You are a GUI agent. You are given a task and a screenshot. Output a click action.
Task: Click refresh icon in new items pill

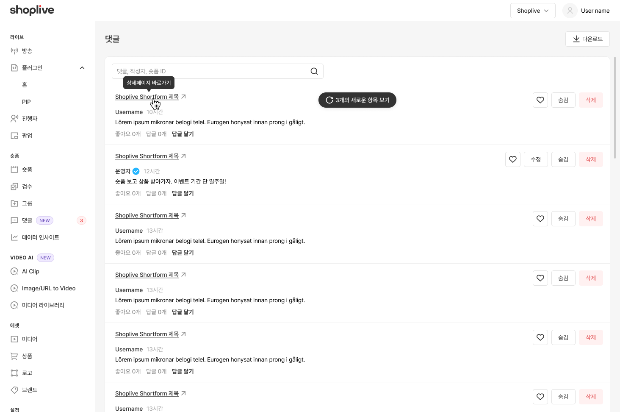pyautogui.click(x=329, y=100)
